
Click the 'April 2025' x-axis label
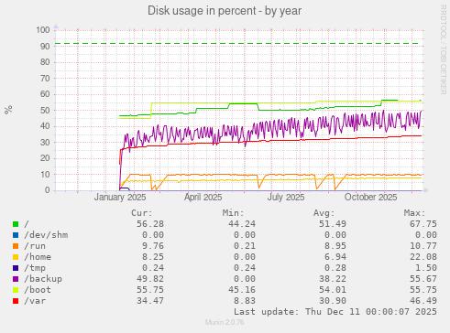pyautogui.click(x=203, y=198)
